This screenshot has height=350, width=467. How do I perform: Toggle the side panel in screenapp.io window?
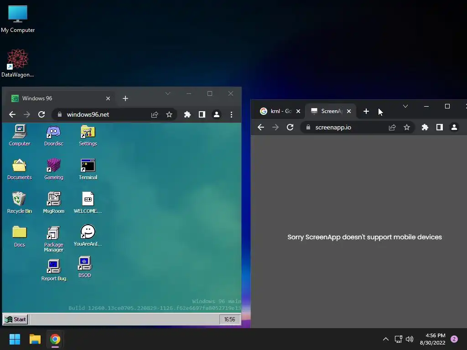440,128
